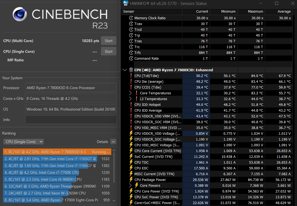
Task: Click the MISC Current (SVI3 TFN) label
Action: (154, 174)
